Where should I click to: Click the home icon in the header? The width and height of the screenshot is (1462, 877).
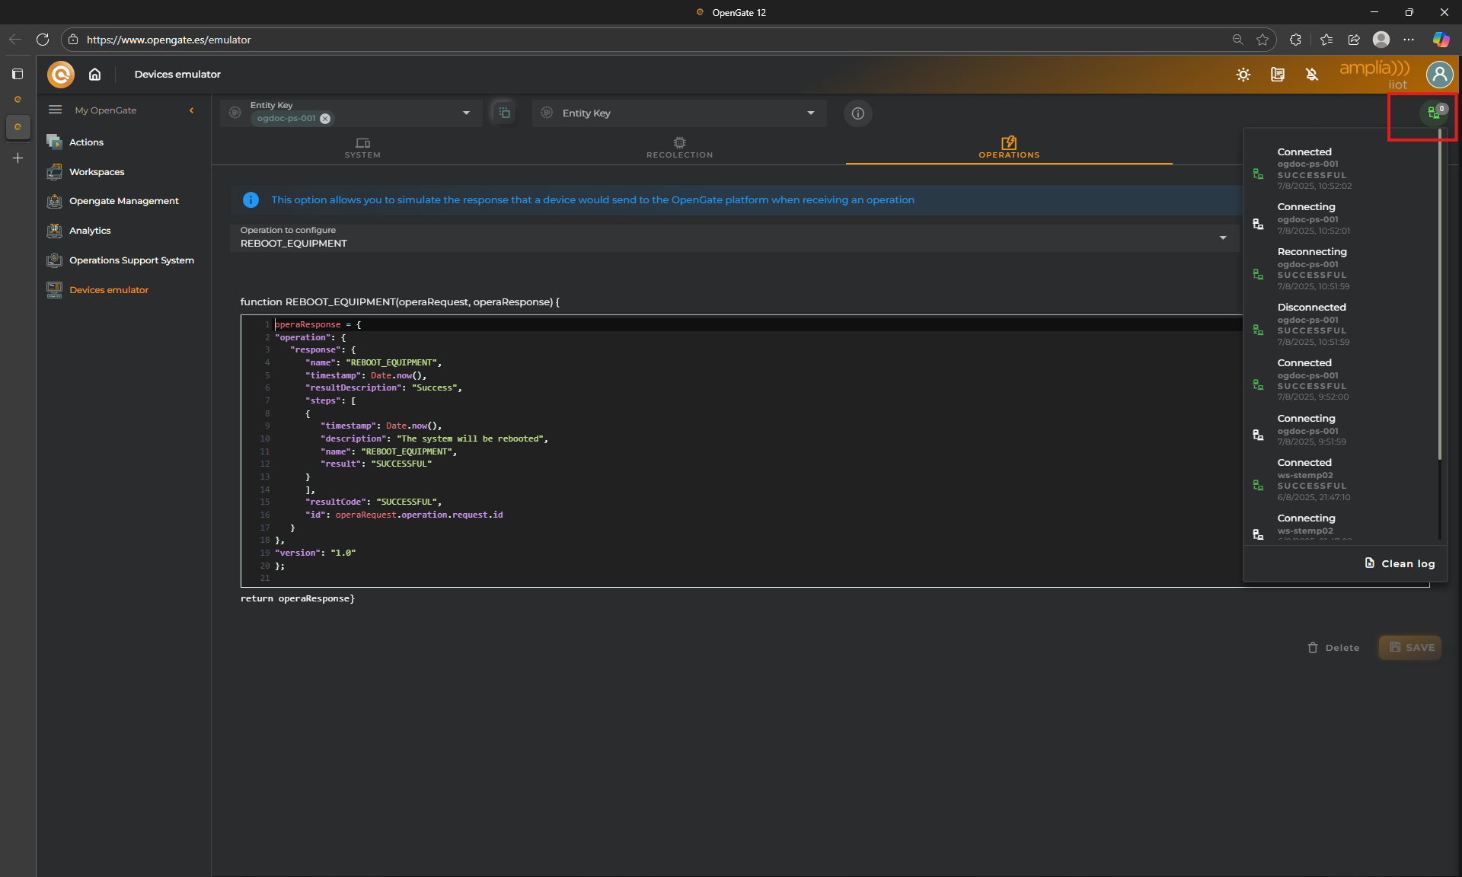94,74
